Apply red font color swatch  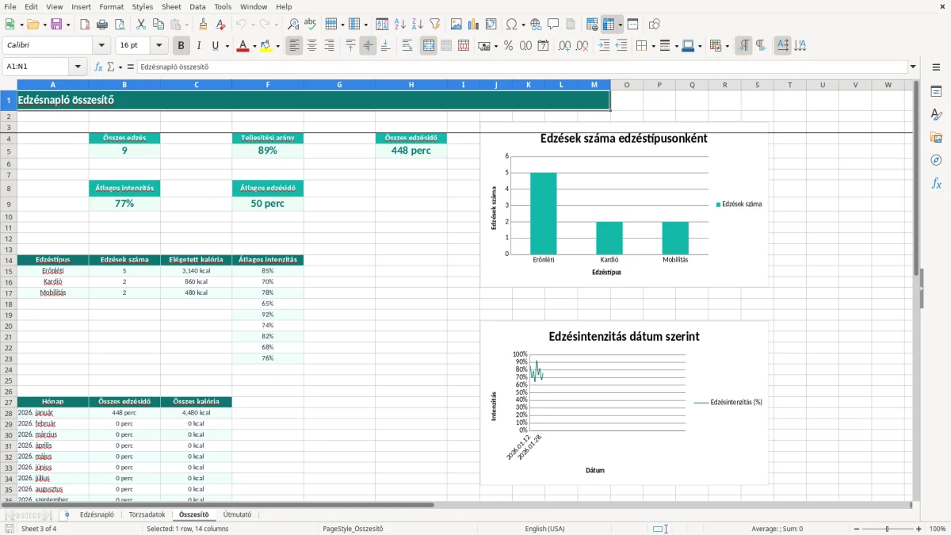pos(242,46)
